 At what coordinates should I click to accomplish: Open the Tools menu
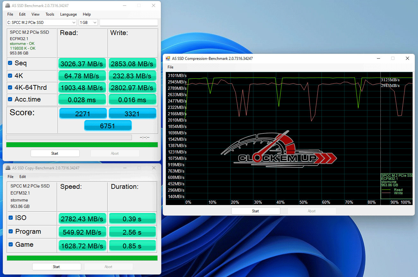(50, 14)
